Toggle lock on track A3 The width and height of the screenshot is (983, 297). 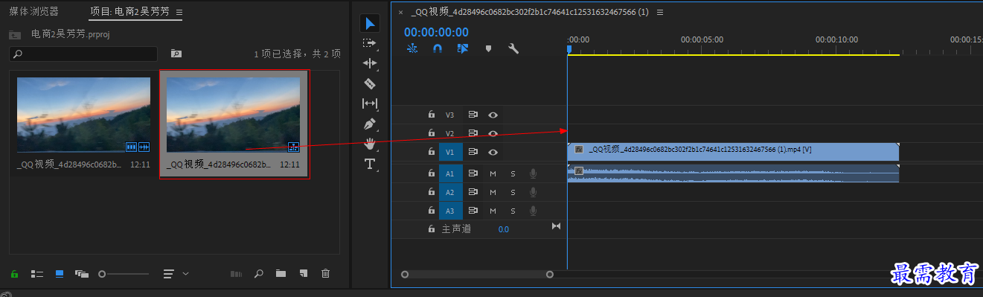click(431, 211)
